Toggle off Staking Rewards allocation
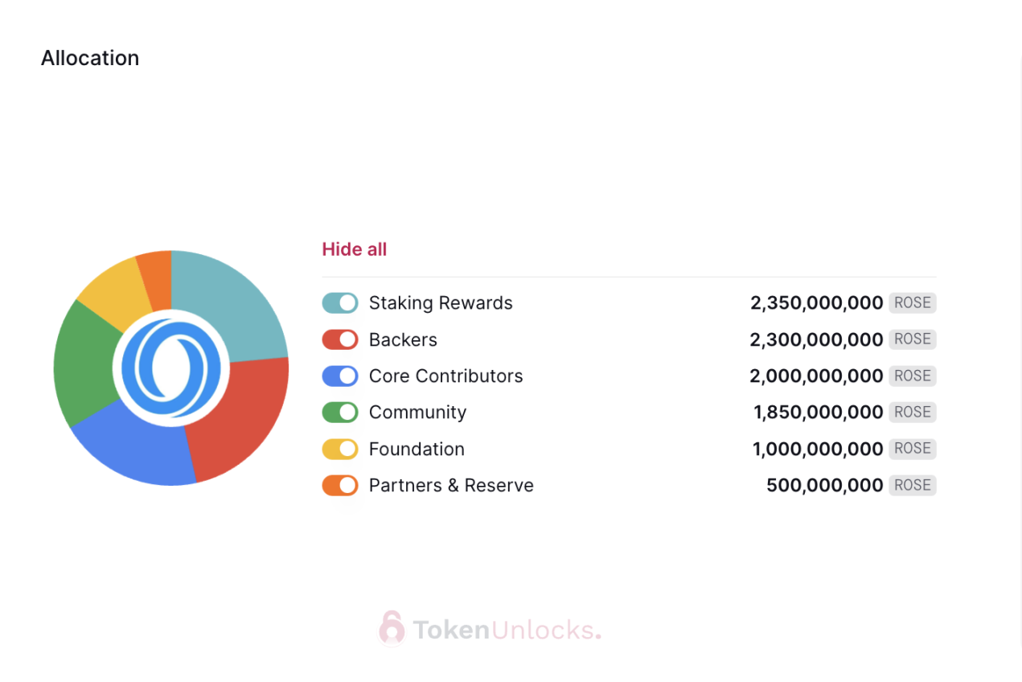 340,302
